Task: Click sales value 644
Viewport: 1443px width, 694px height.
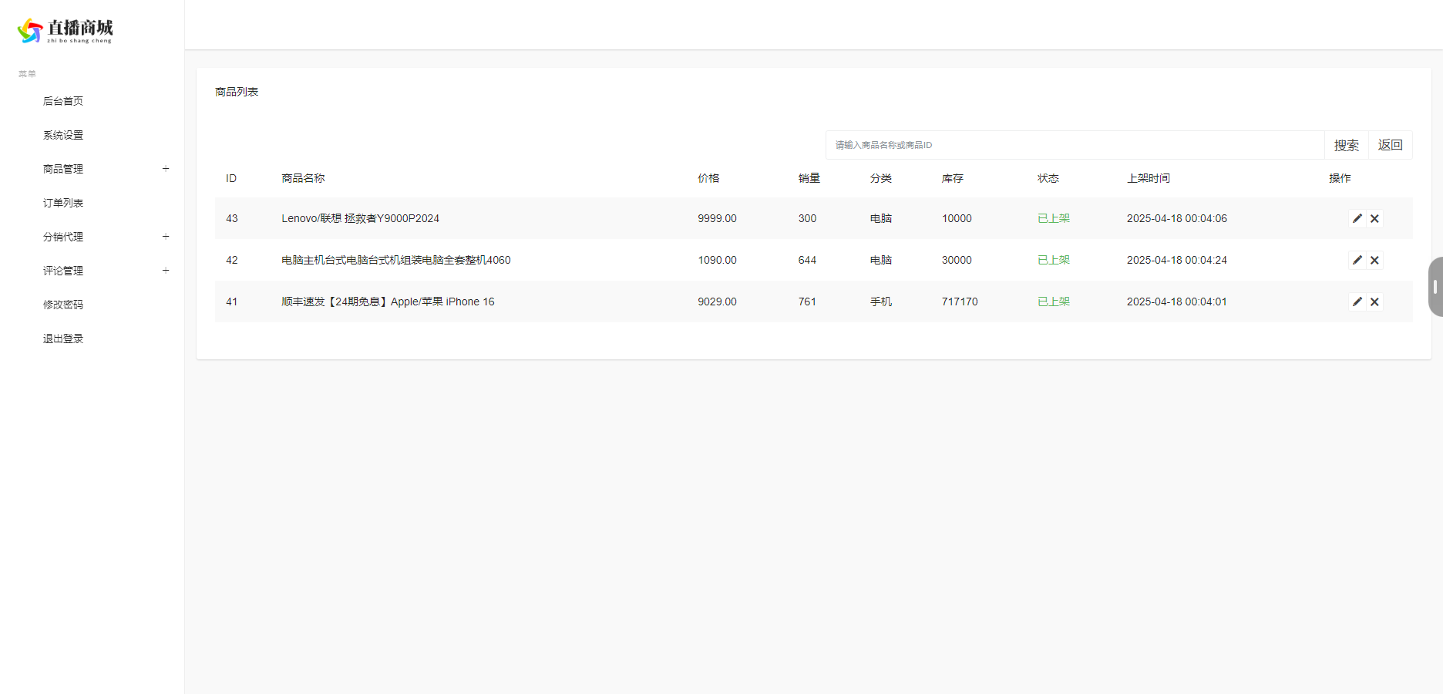Action: click(x=807, y=260)
